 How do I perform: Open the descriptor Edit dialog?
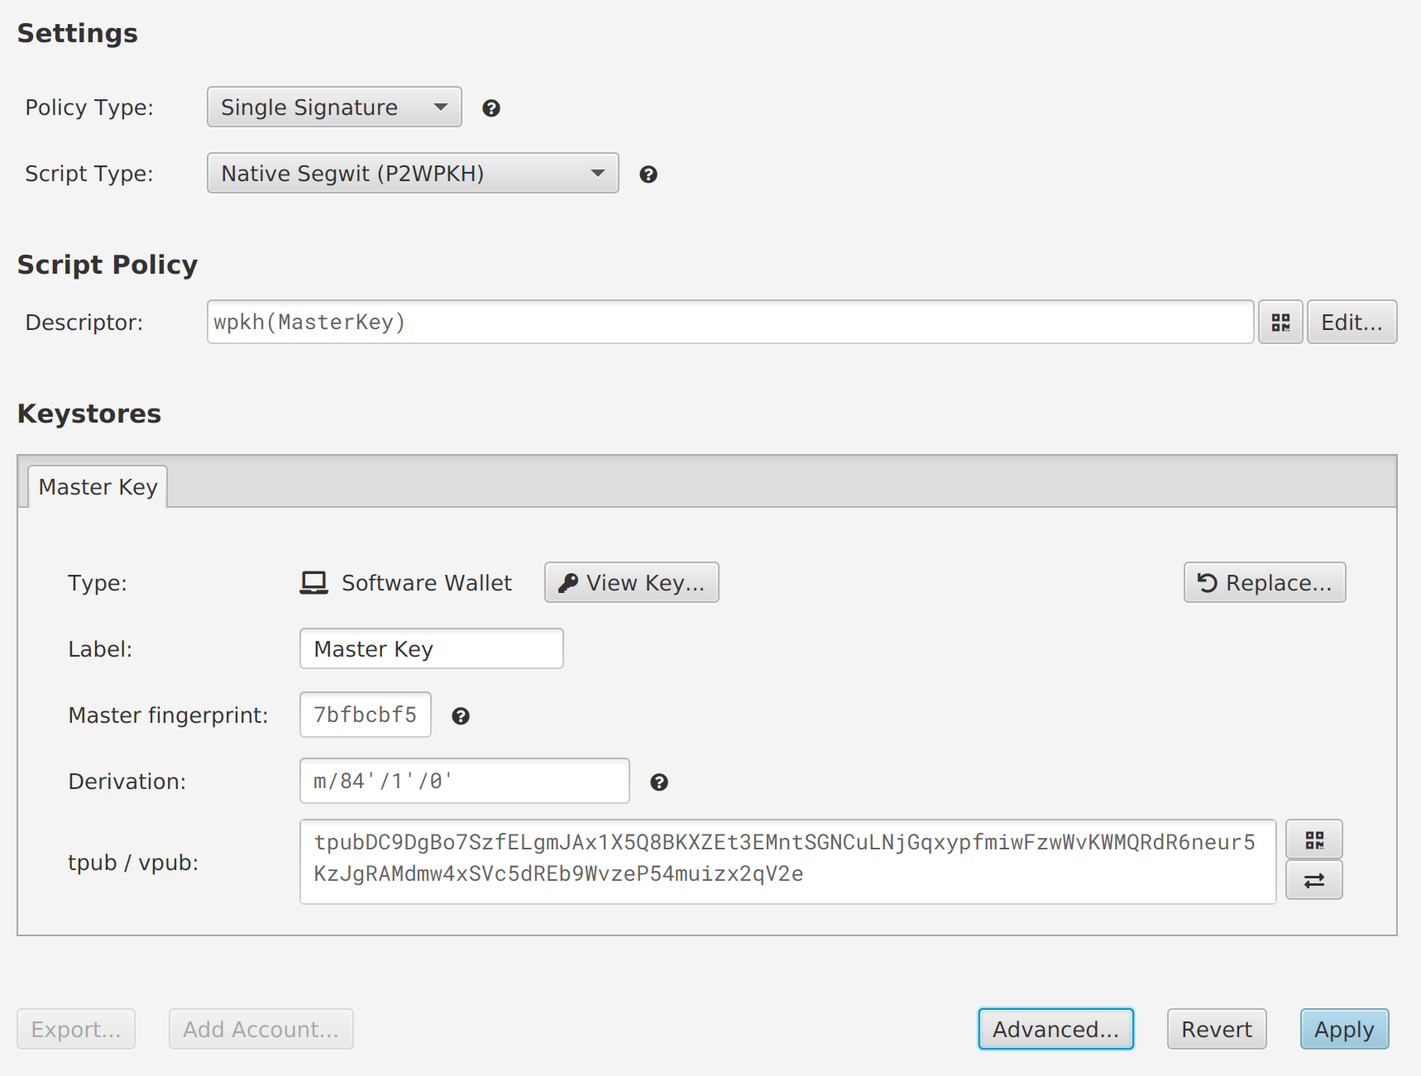pos(1351,323)
